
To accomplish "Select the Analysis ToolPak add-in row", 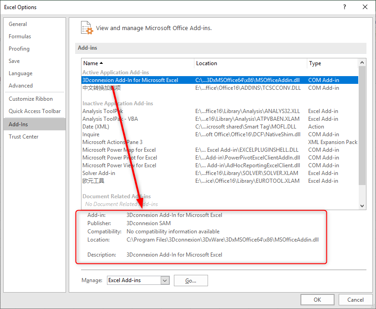I will click(220, 111).
